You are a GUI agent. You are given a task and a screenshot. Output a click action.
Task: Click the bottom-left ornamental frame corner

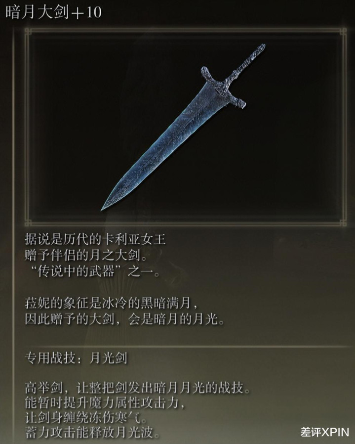click(28, 222)
